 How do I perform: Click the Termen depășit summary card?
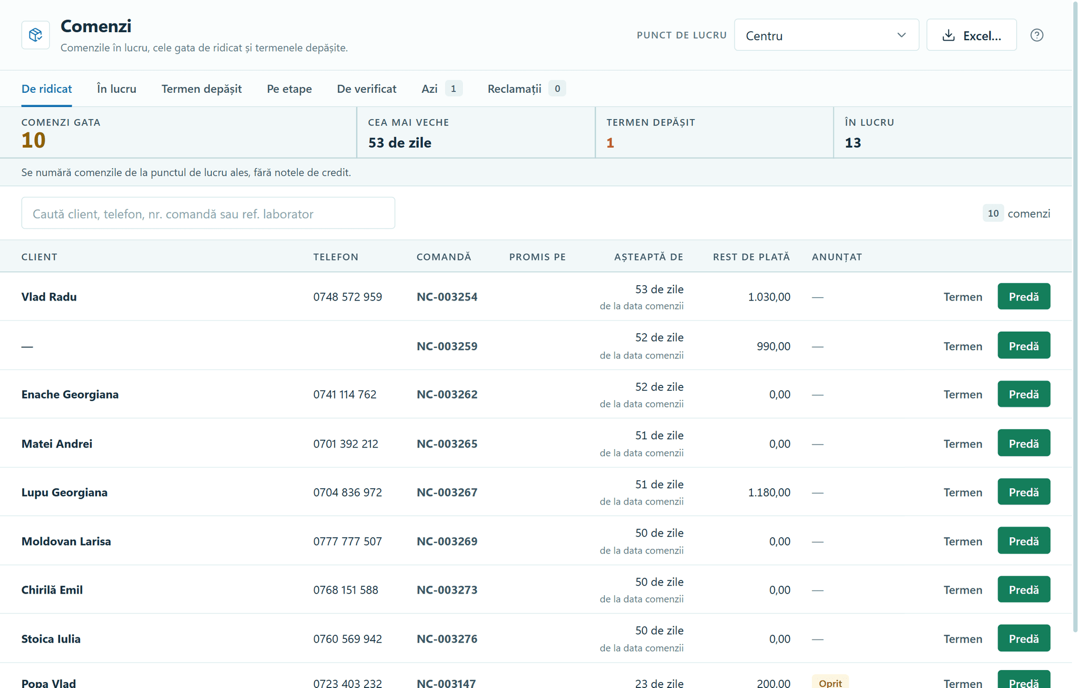click(714, 132)
